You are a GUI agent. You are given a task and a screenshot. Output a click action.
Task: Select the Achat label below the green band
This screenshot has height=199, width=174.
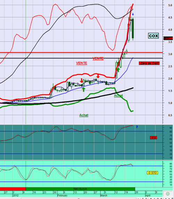(x=84, y=115)
